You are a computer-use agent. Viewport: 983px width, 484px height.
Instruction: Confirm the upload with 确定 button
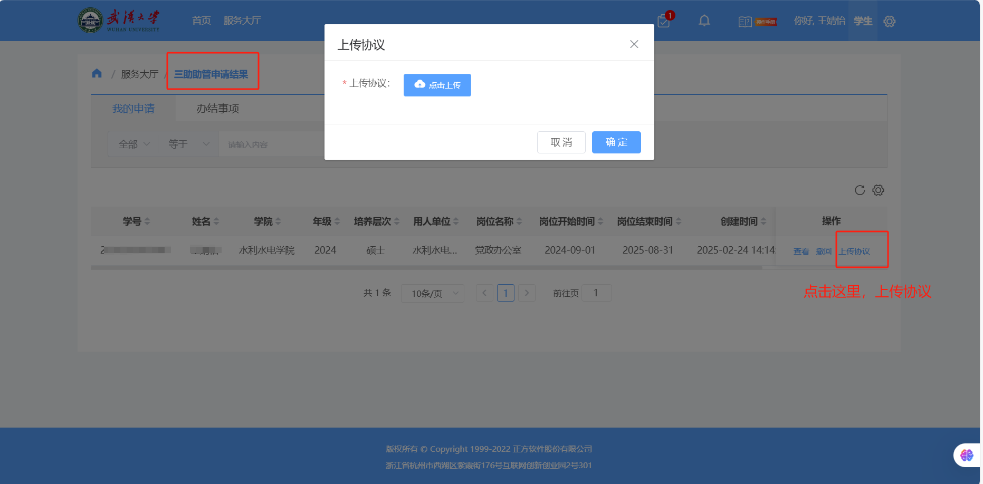pyautogui.click(x=616, y=142)
